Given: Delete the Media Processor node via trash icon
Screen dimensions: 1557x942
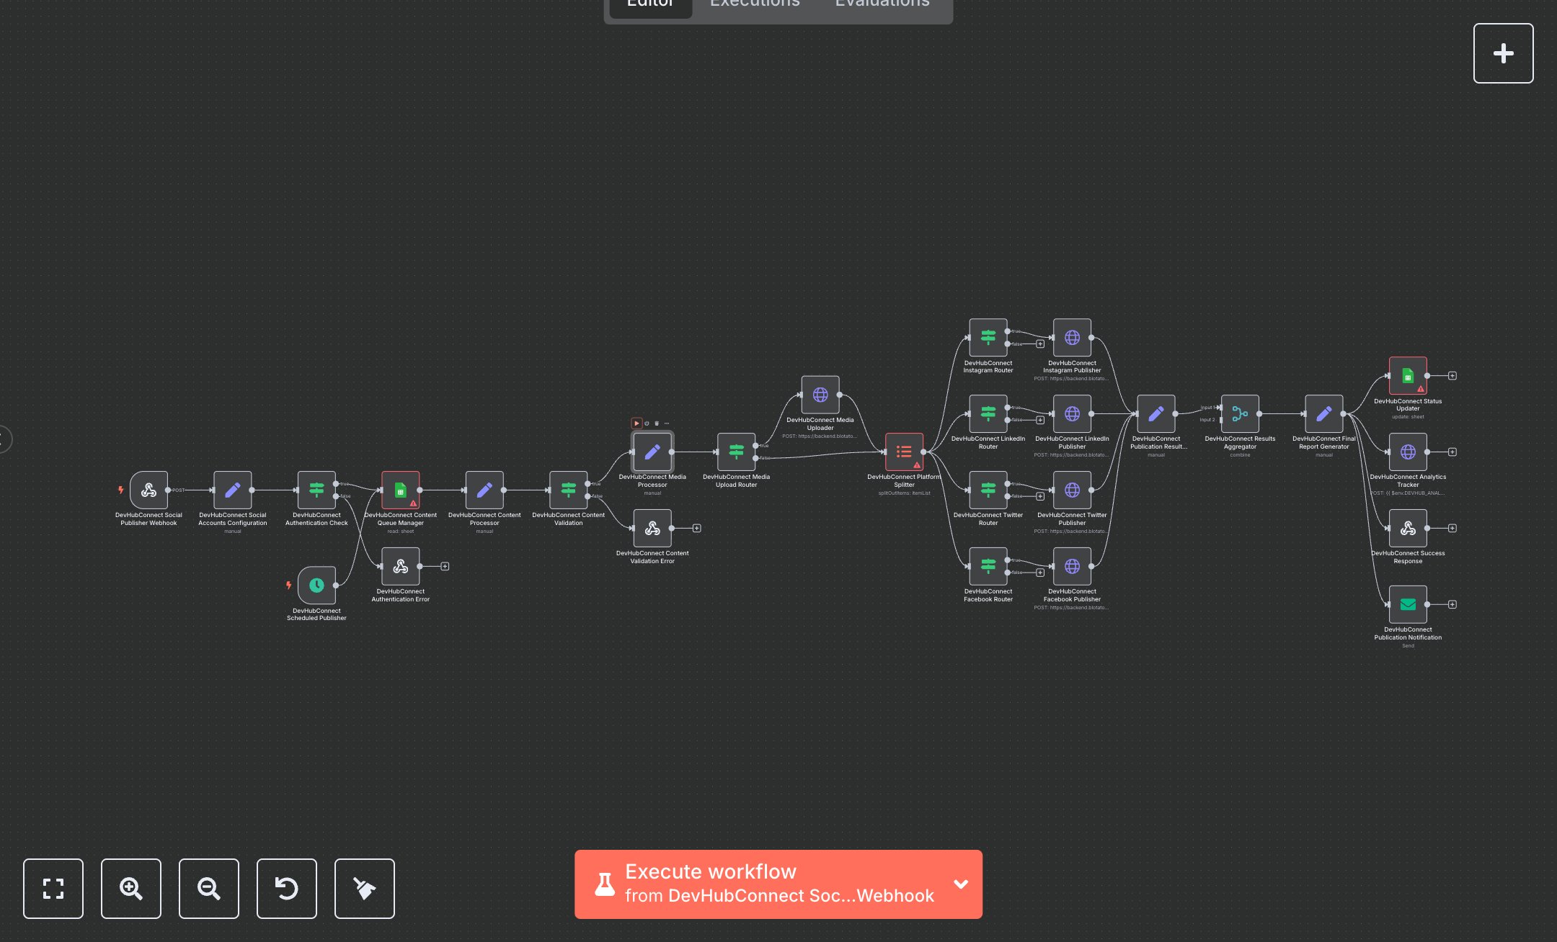Looking at the screenshot, I should pos(657,423).
